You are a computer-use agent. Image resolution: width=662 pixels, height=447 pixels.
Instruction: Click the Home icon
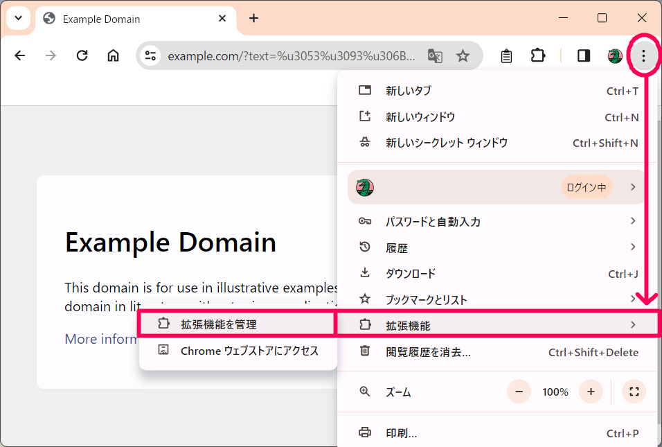(x=113, y=55)
